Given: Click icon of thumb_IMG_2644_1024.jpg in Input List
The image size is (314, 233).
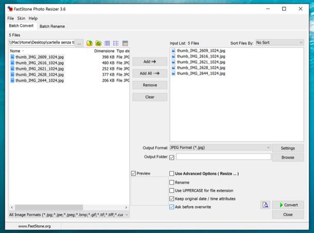Looking at the screenshot, I should (173, 74).
